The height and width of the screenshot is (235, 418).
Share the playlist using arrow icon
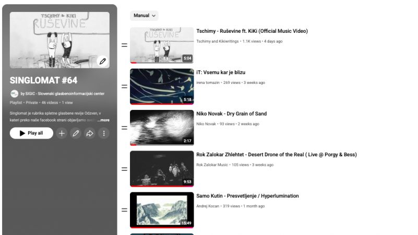point(90,133)
